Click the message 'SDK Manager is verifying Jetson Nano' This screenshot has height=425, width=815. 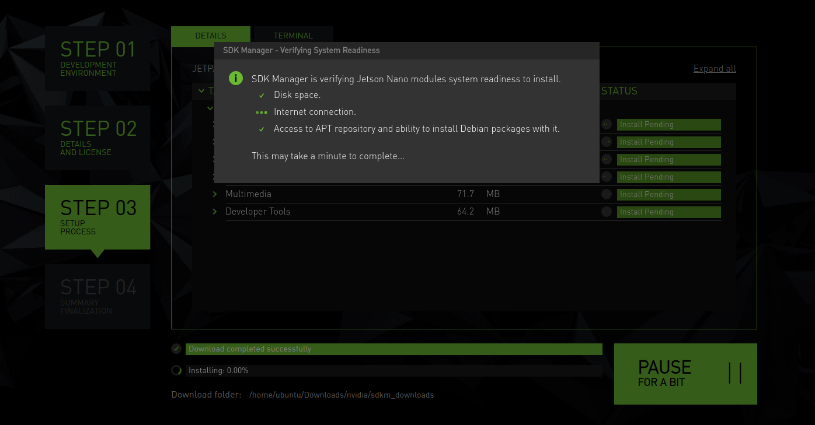click(x=406, y=79)
